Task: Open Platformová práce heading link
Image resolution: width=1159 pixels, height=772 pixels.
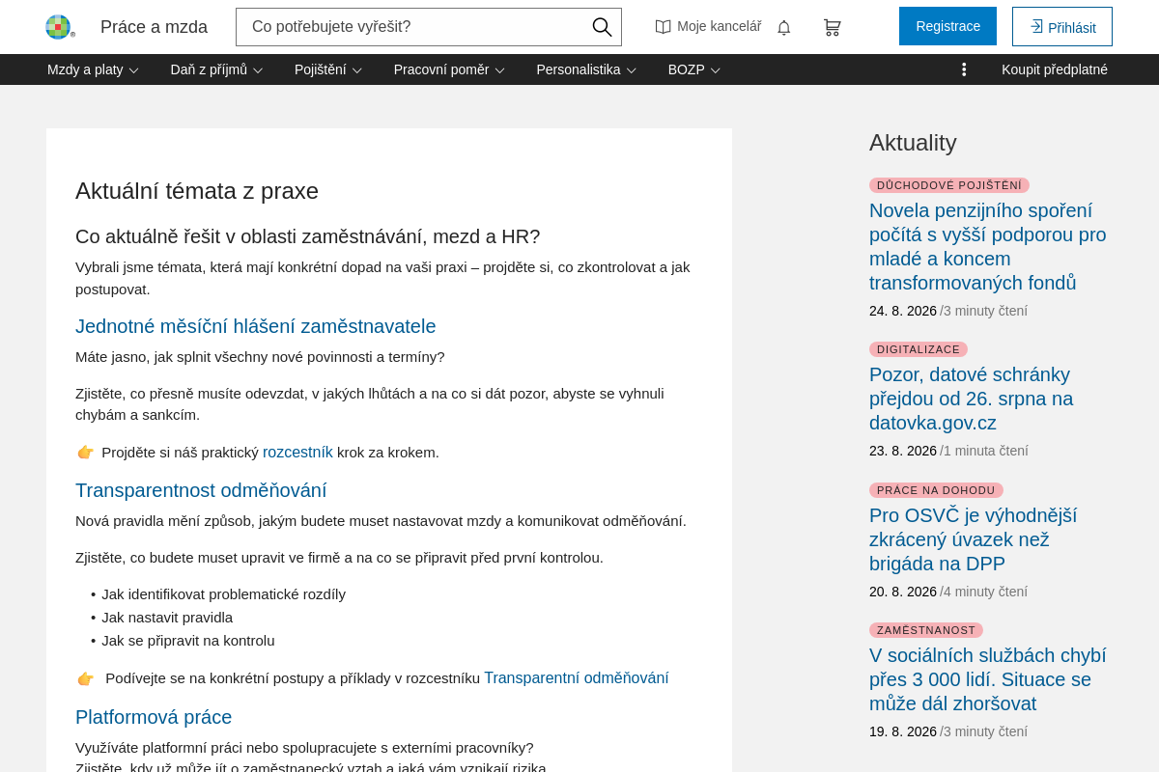Action: (154, 717)
